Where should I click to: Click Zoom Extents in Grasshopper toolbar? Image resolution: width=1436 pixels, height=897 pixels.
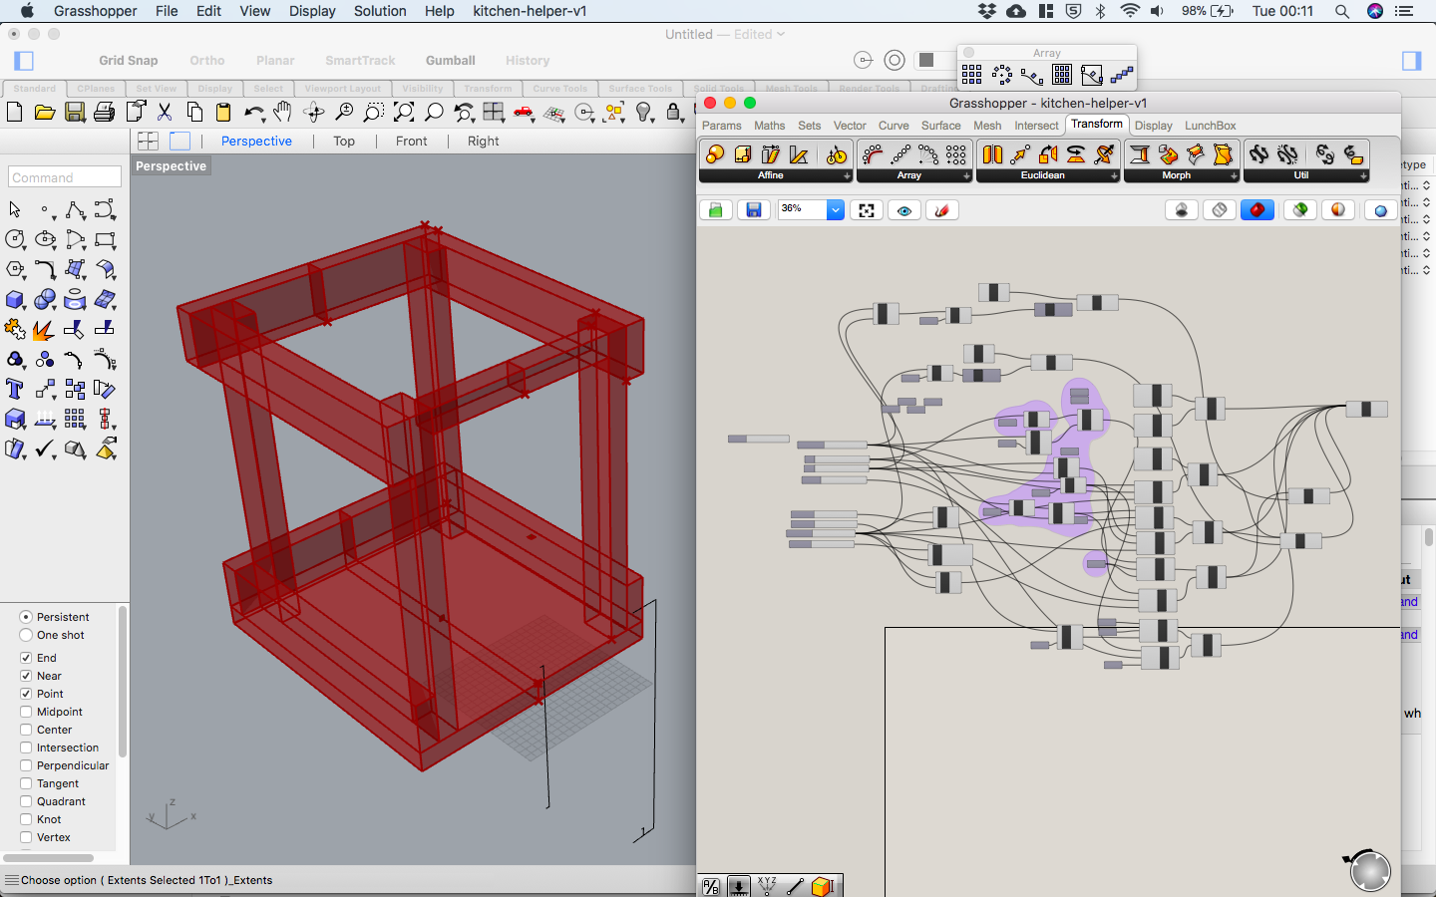[x=867, y=210]
